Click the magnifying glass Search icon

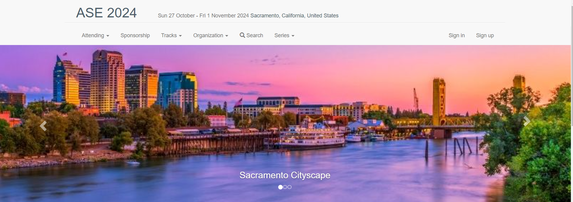point(242,35)
